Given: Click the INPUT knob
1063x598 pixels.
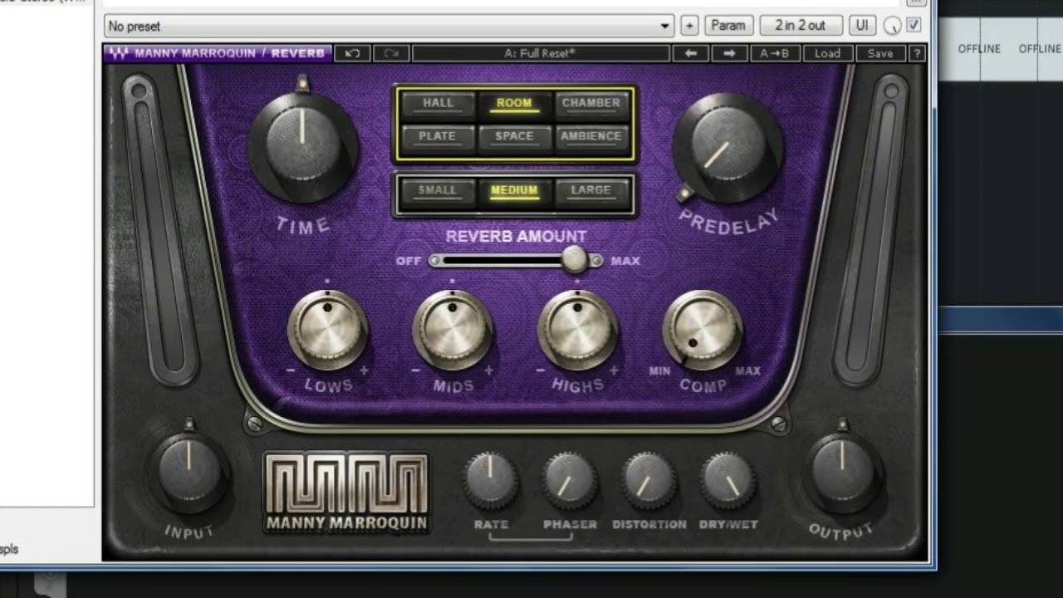Looking at the screenshot, I should pyautogui.click(x=189, y=471).
